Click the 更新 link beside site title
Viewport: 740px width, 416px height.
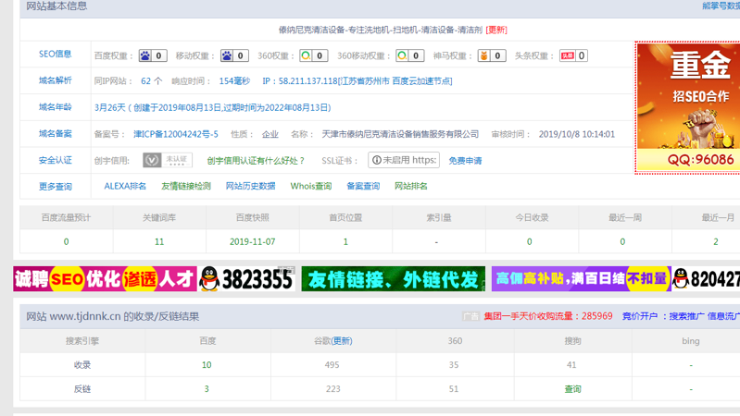[x=496, y=31]
